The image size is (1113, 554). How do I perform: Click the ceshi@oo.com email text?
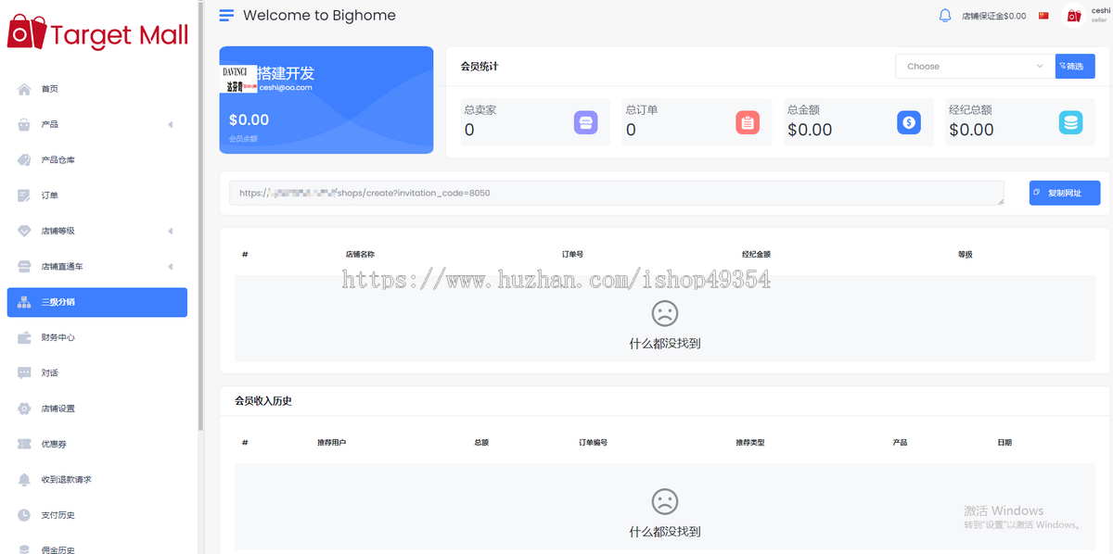tap(286, 87)
